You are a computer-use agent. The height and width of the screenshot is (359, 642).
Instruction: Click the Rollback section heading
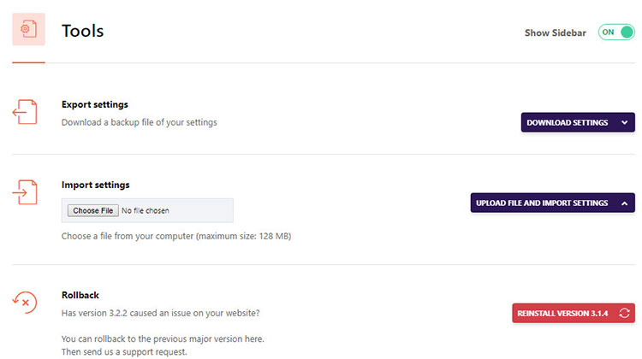(80, 296)
